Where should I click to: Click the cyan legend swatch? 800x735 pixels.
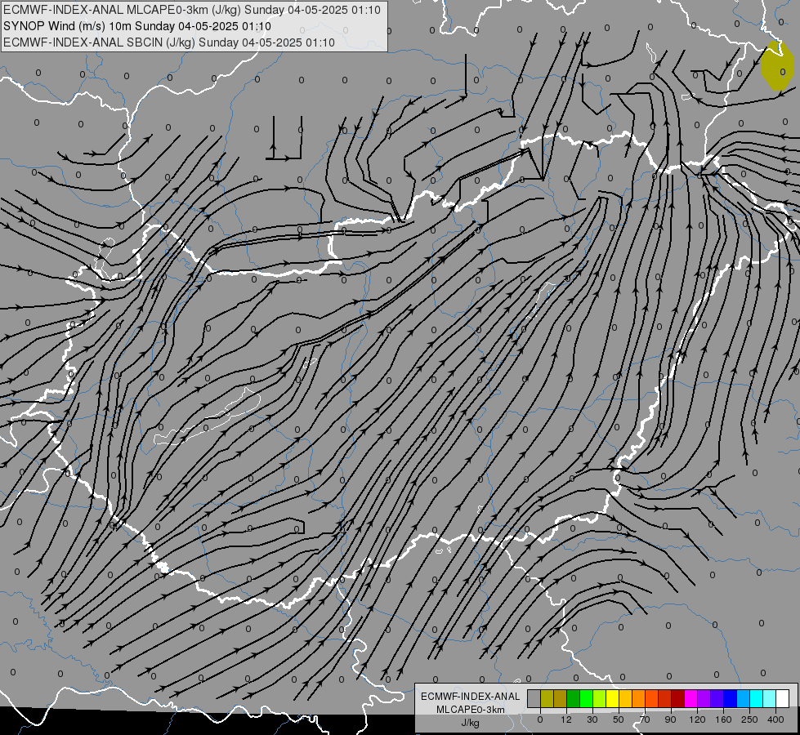point(757,698)
